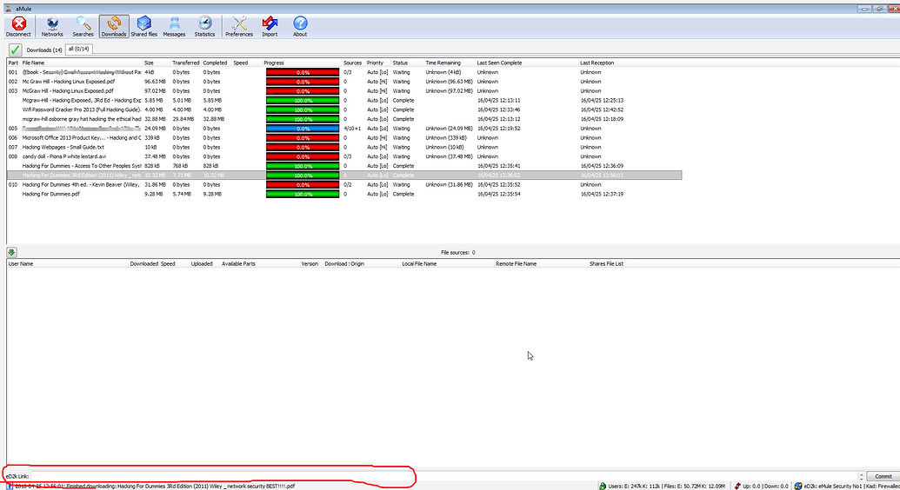Viewport: 900px width, 490px height.
Task: Click the Import toolbar icon
Action: [x=270, y=26]
